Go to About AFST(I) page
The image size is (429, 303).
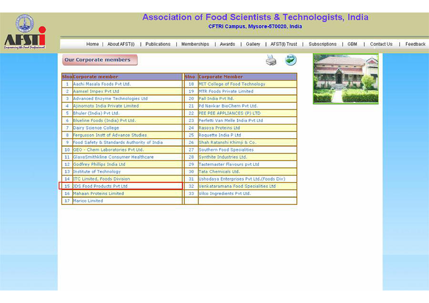pyautogui.click(x=121, y=44)
